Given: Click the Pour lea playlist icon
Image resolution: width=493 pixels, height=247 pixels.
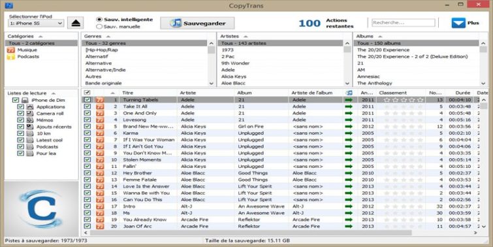Looking at the screenshot, I should click(x=30, y=154).
